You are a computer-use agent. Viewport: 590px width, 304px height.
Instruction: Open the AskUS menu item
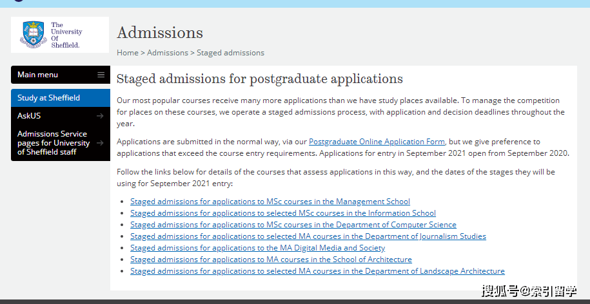pyautogui.click(x=29, y=116)
